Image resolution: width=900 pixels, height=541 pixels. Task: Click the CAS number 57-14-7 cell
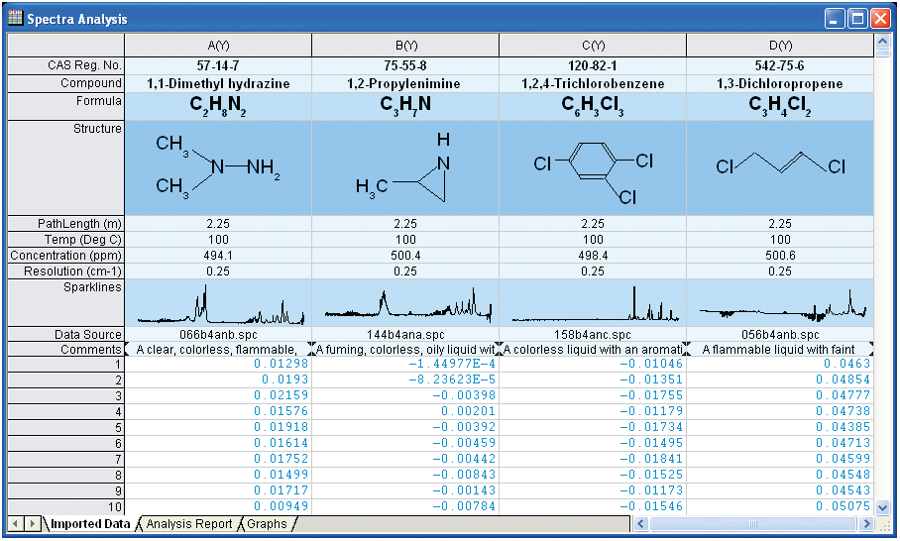click(x=218, y=65)
